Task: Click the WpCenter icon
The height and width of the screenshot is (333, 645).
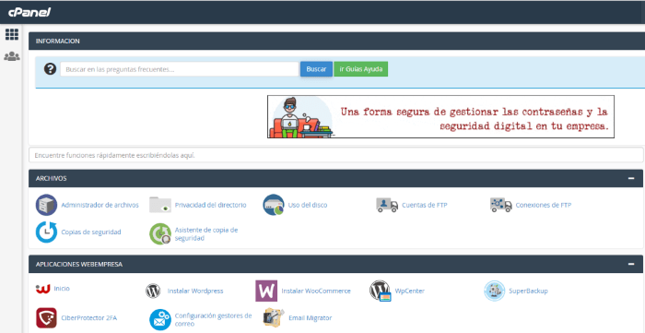Action: 380,291
